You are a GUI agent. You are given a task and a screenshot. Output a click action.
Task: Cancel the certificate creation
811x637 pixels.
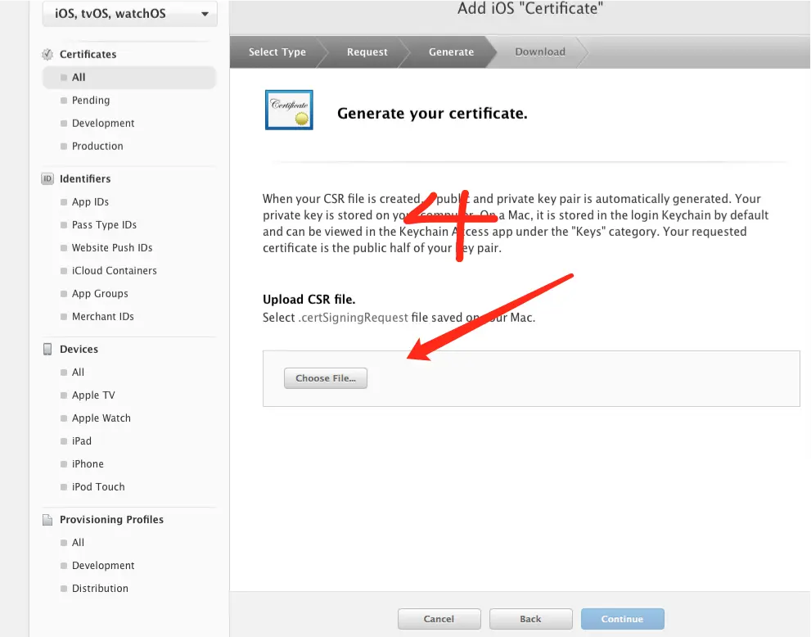click(439, 619)
